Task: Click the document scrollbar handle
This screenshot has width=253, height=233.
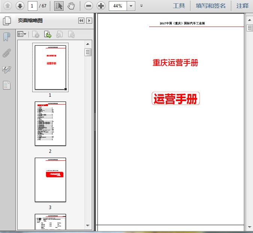Action: [250, 28]
